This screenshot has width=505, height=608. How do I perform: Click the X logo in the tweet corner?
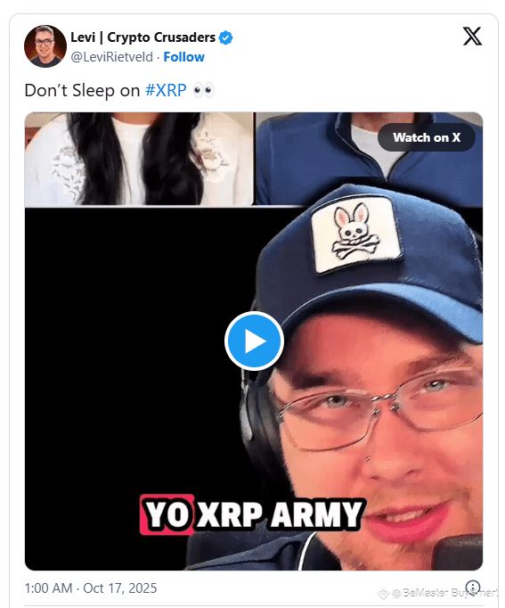point(472,36)
